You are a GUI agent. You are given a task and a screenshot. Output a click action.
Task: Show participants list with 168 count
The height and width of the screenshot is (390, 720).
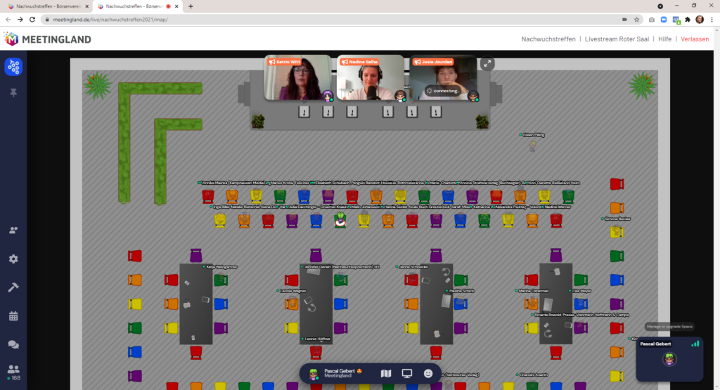tap(13, 372)
